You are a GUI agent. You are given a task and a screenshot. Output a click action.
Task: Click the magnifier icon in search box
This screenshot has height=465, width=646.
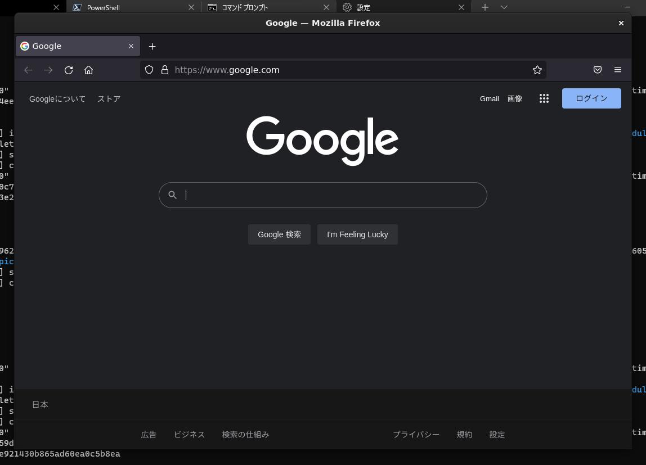pos(172,195)
